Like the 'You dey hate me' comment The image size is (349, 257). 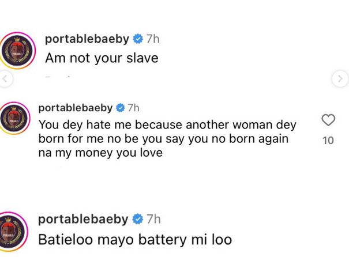click(328, 120)
